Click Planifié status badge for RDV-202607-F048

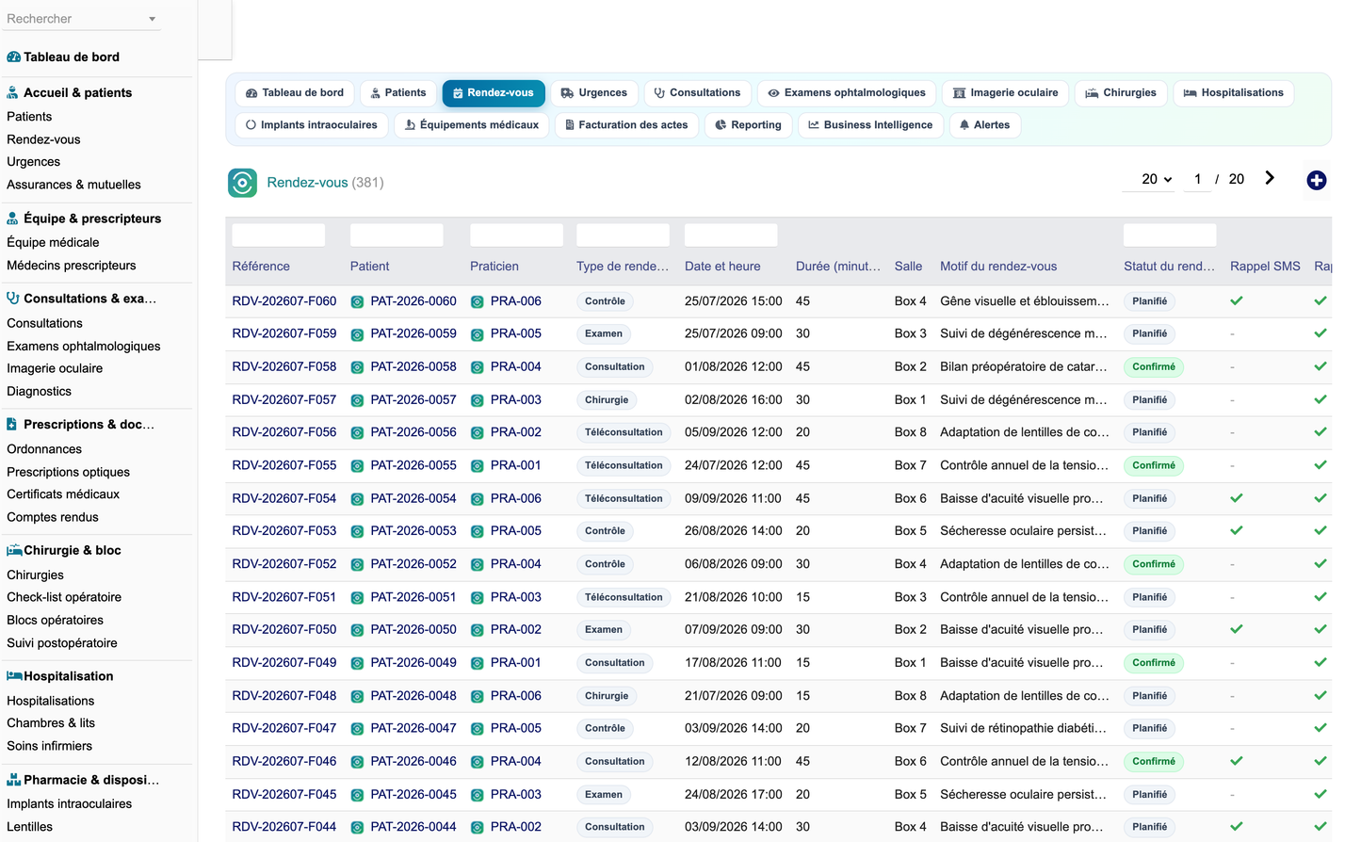click(x=1150, y=696)
